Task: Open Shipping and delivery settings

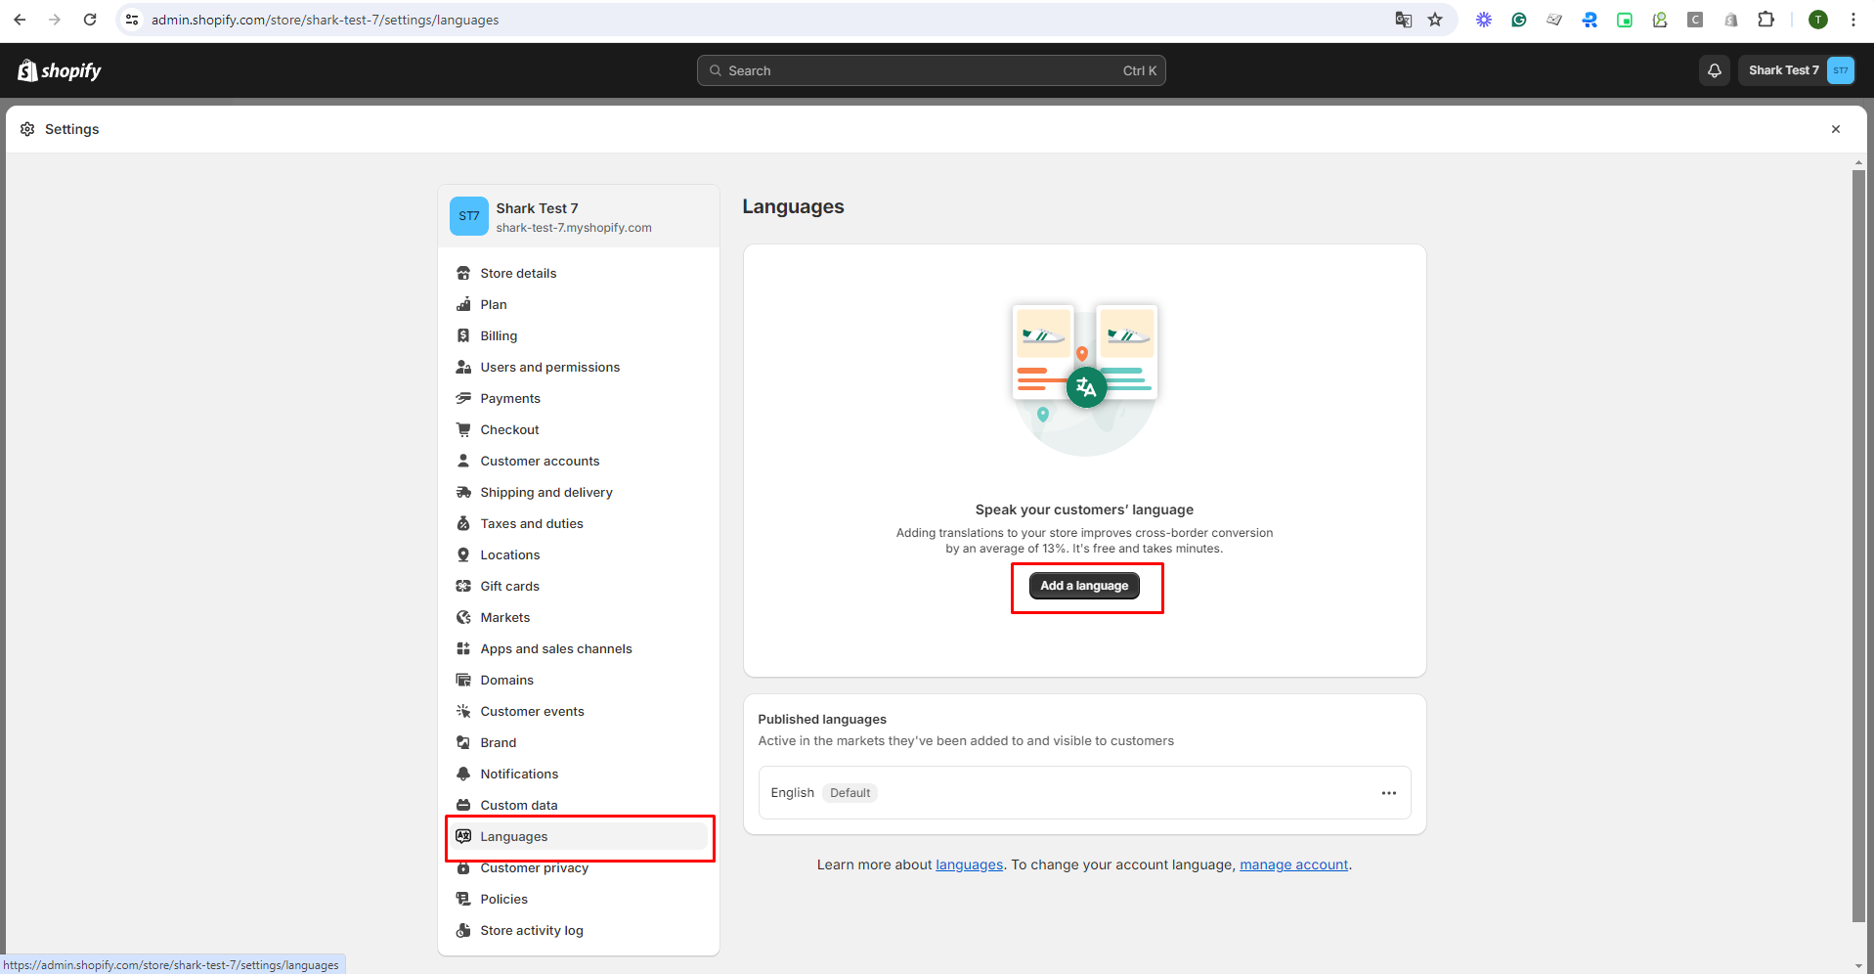Action: tap(546, 492)
